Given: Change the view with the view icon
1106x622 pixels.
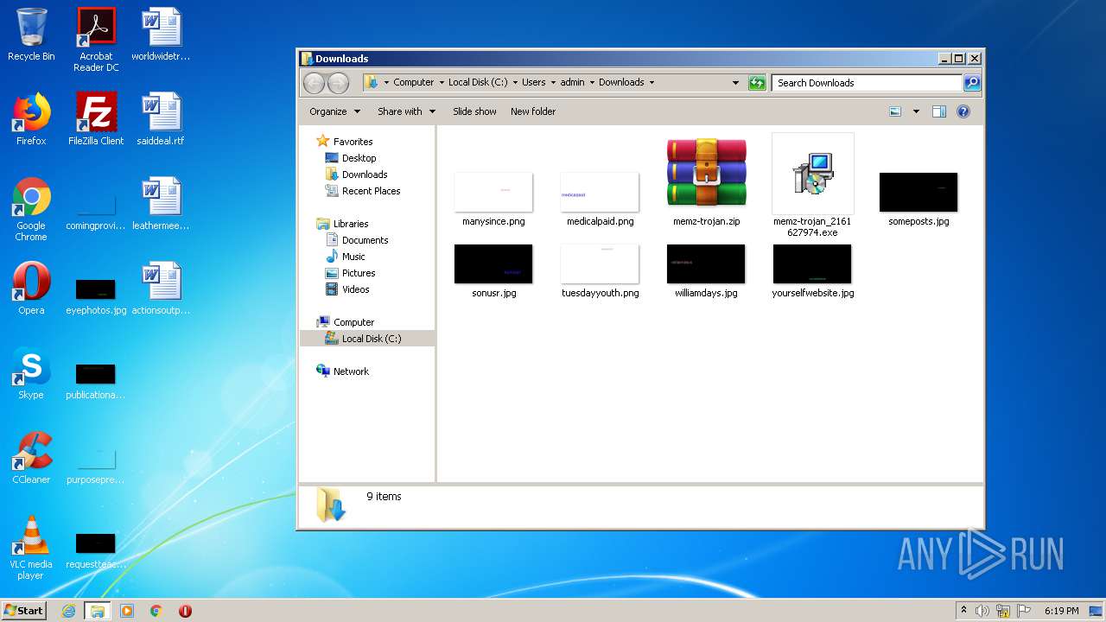Looking at the screenshot, I should [x=895, y=111].
